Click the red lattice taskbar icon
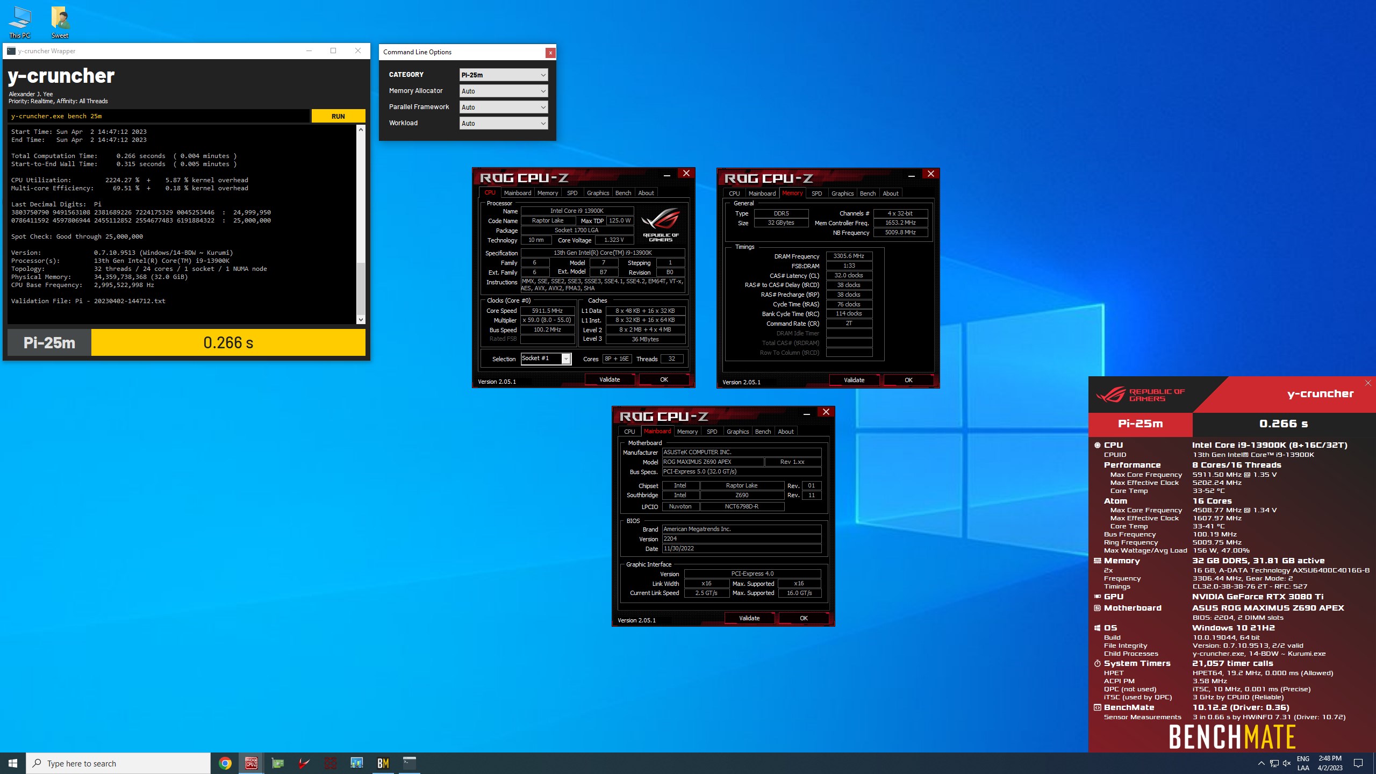The height and width of the screenshot is (774, 1376). 330,763
